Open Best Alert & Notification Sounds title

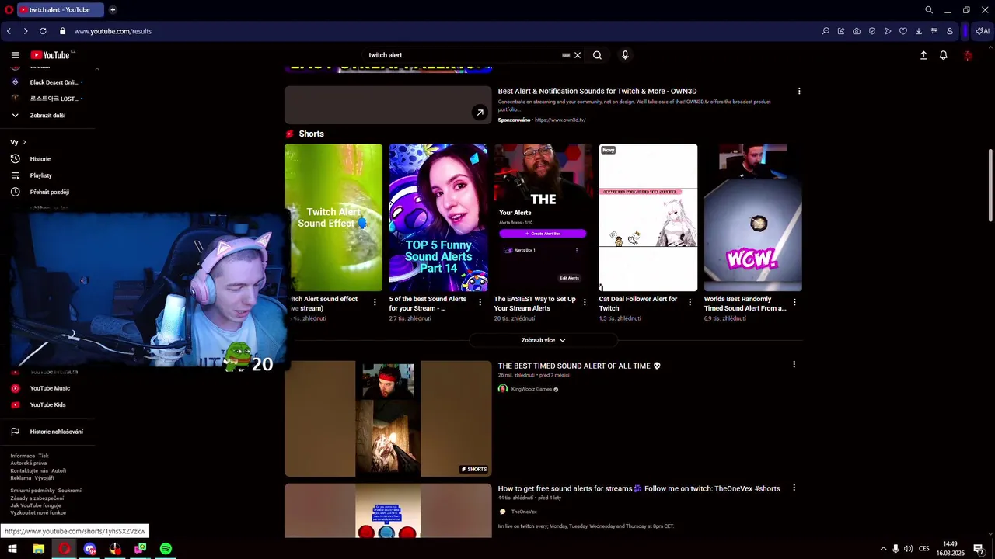coord(597,91)
